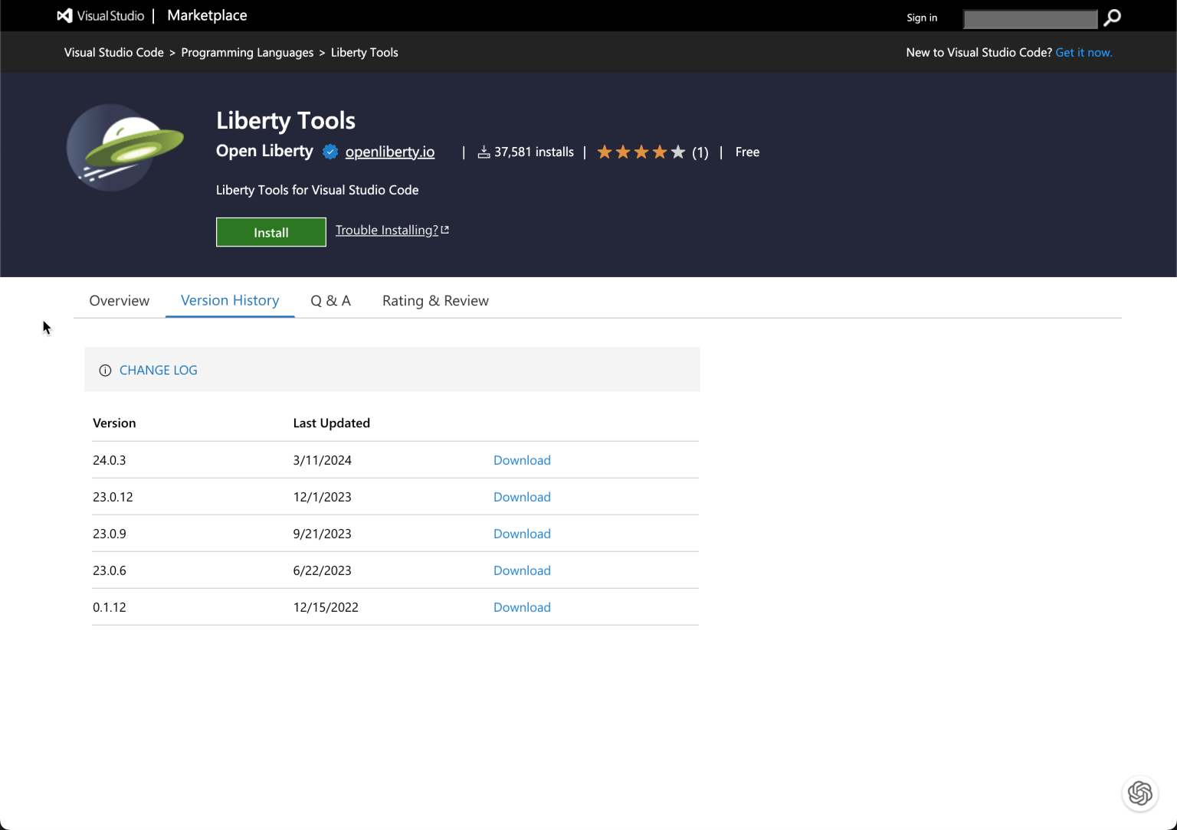Click the info icon next to CHANGE LOG

[x=105, y=370]
